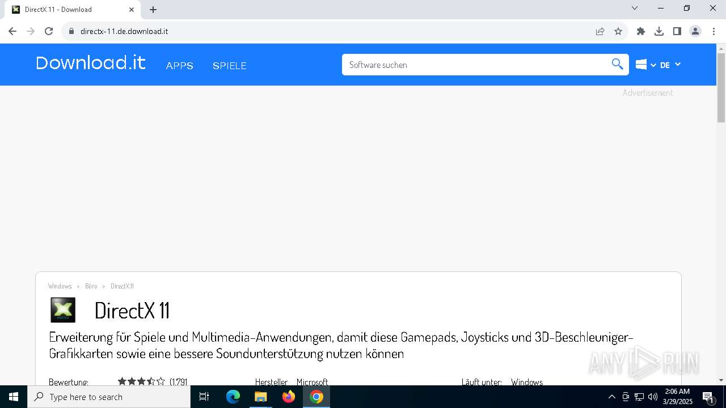The width and height of the screenshot is (726, 408).
Task: Click the search magnifier icon on Download.it
Action: [617, 65]
